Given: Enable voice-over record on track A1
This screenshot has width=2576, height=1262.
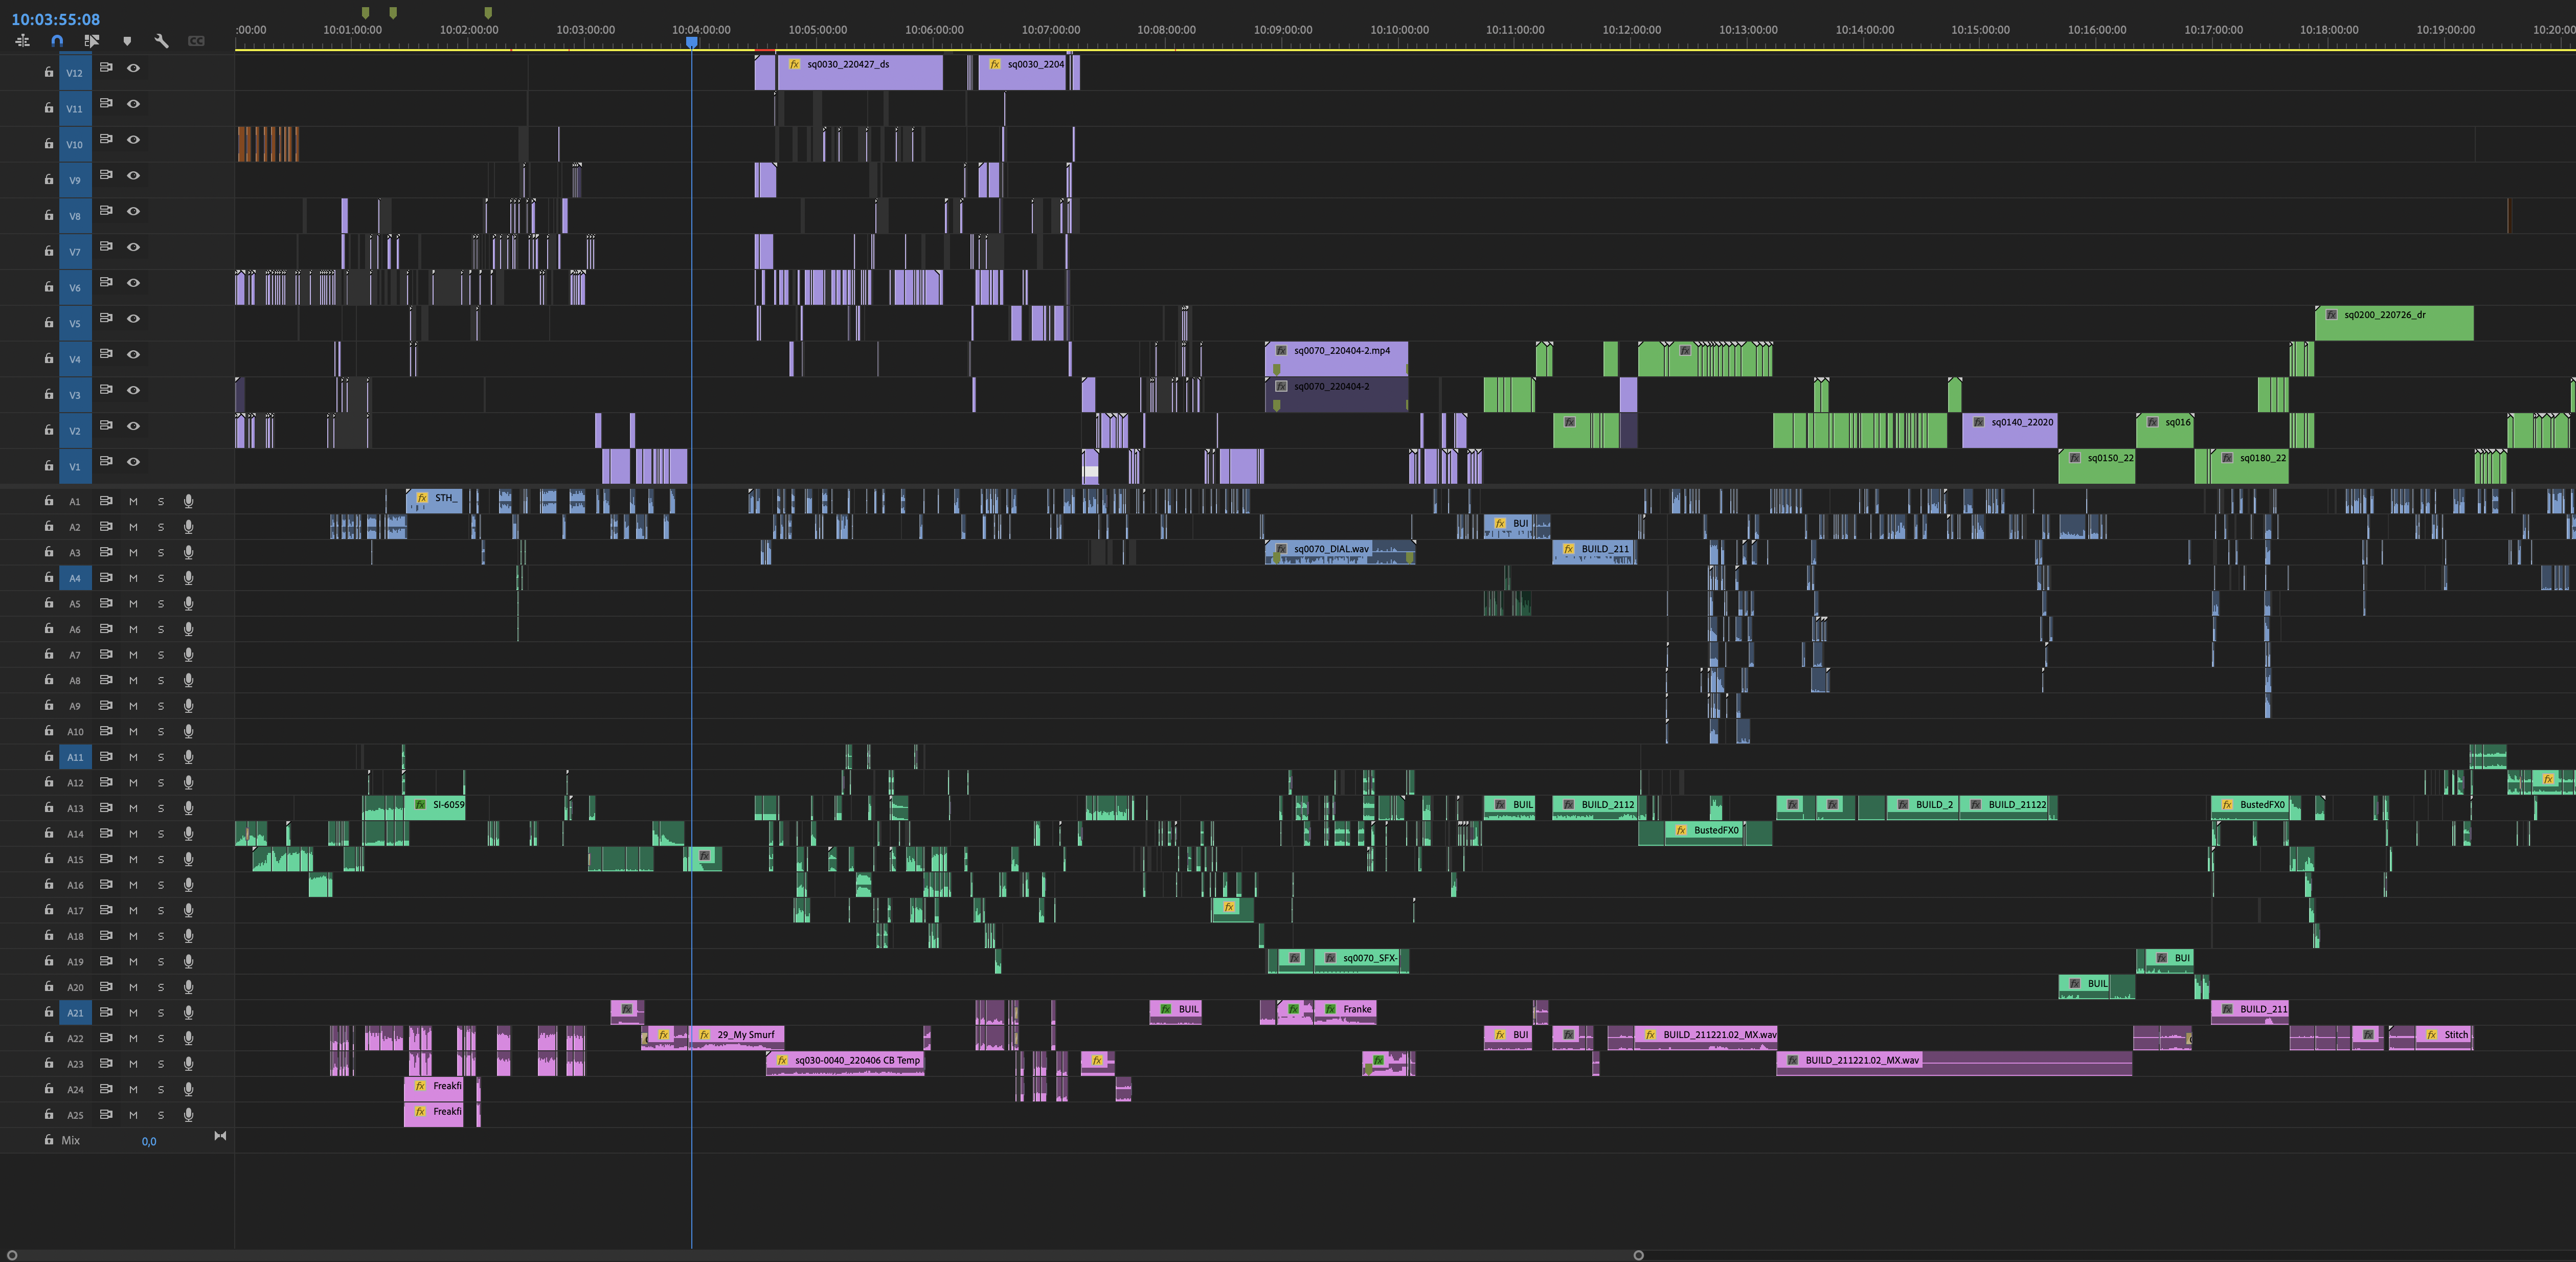Looking at the screenshot, I should (188, 501).
